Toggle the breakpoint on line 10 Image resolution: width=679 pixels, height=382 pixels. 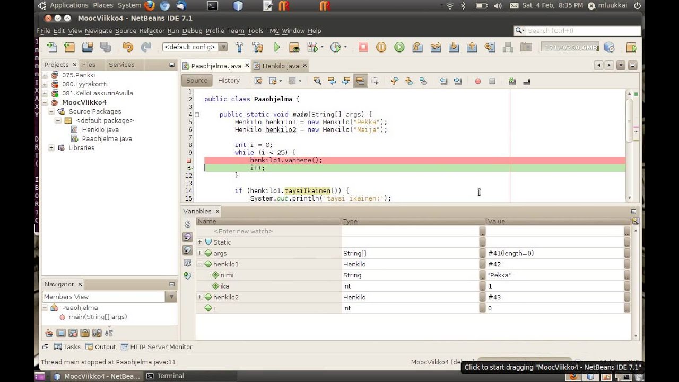[189, 160]
